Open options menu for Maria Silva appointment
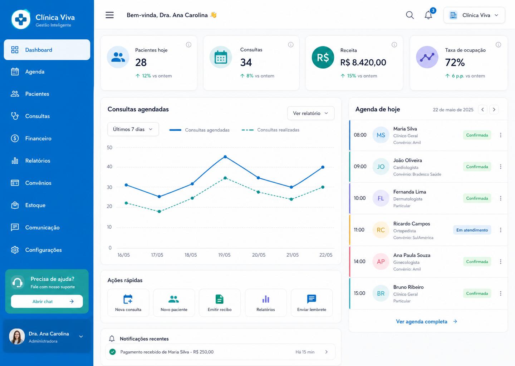515x366 pixels. click(x=501, y=135)
